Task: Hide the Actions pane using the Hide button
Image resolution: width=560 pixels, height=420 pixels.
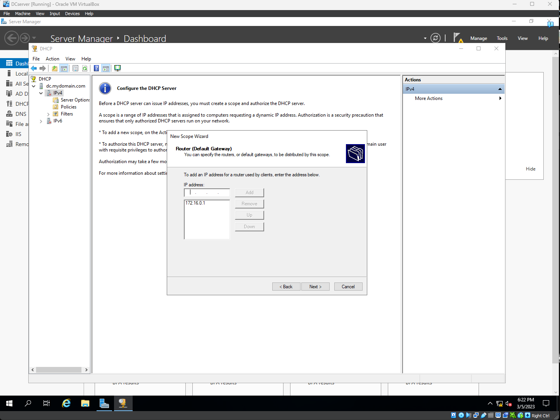Action: (530, 169)
